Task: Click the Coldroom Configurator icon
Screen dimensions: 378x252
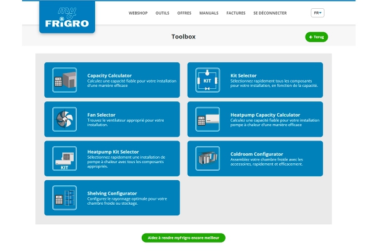Action: point(207,158)
